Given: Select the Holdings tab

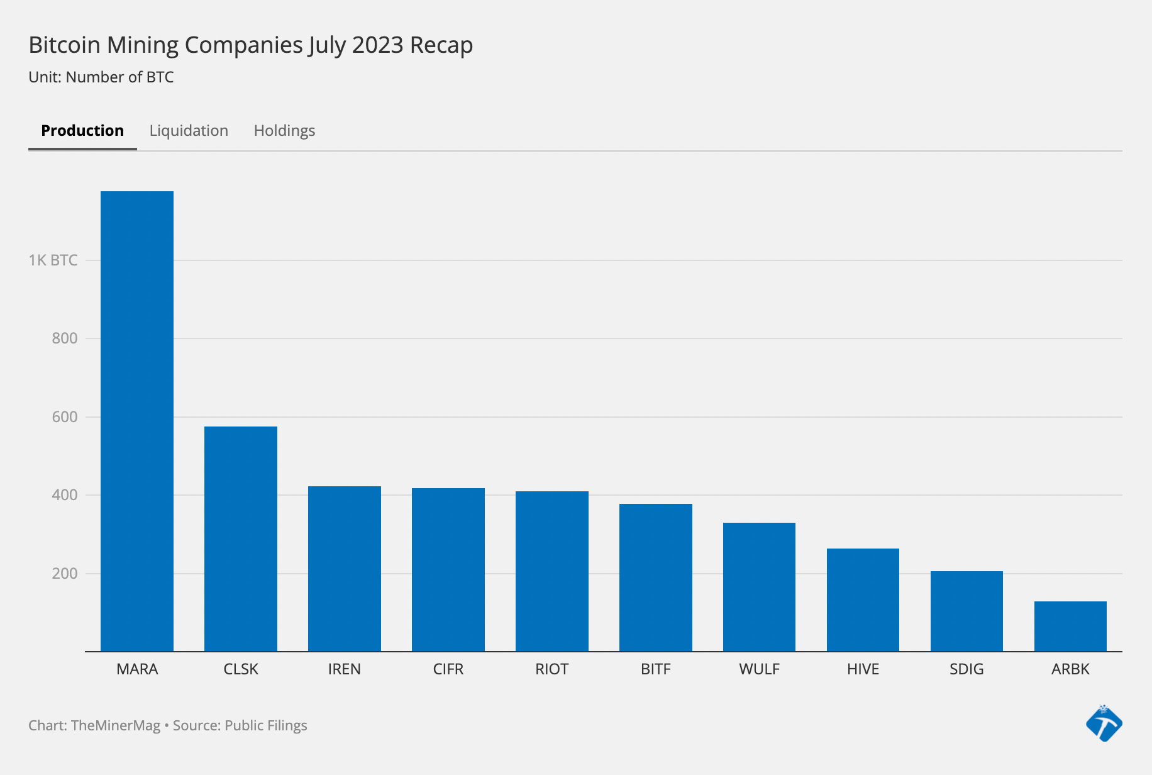Looking at the screenshot, I should point(284,130).
